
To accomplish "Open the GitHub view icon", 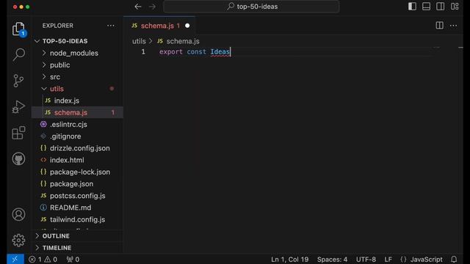I will [18, 158].
